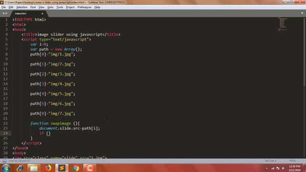Launch Internet Explorer from the taskbar
Image resolution: width=306 pixels, height=172 pixels.
coord(20,168)
